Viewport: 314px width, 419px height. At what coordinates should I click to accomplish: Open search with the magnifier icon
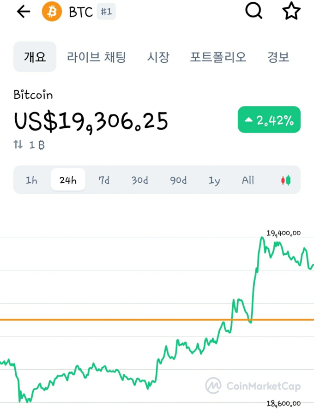click(x=254, y=11)
